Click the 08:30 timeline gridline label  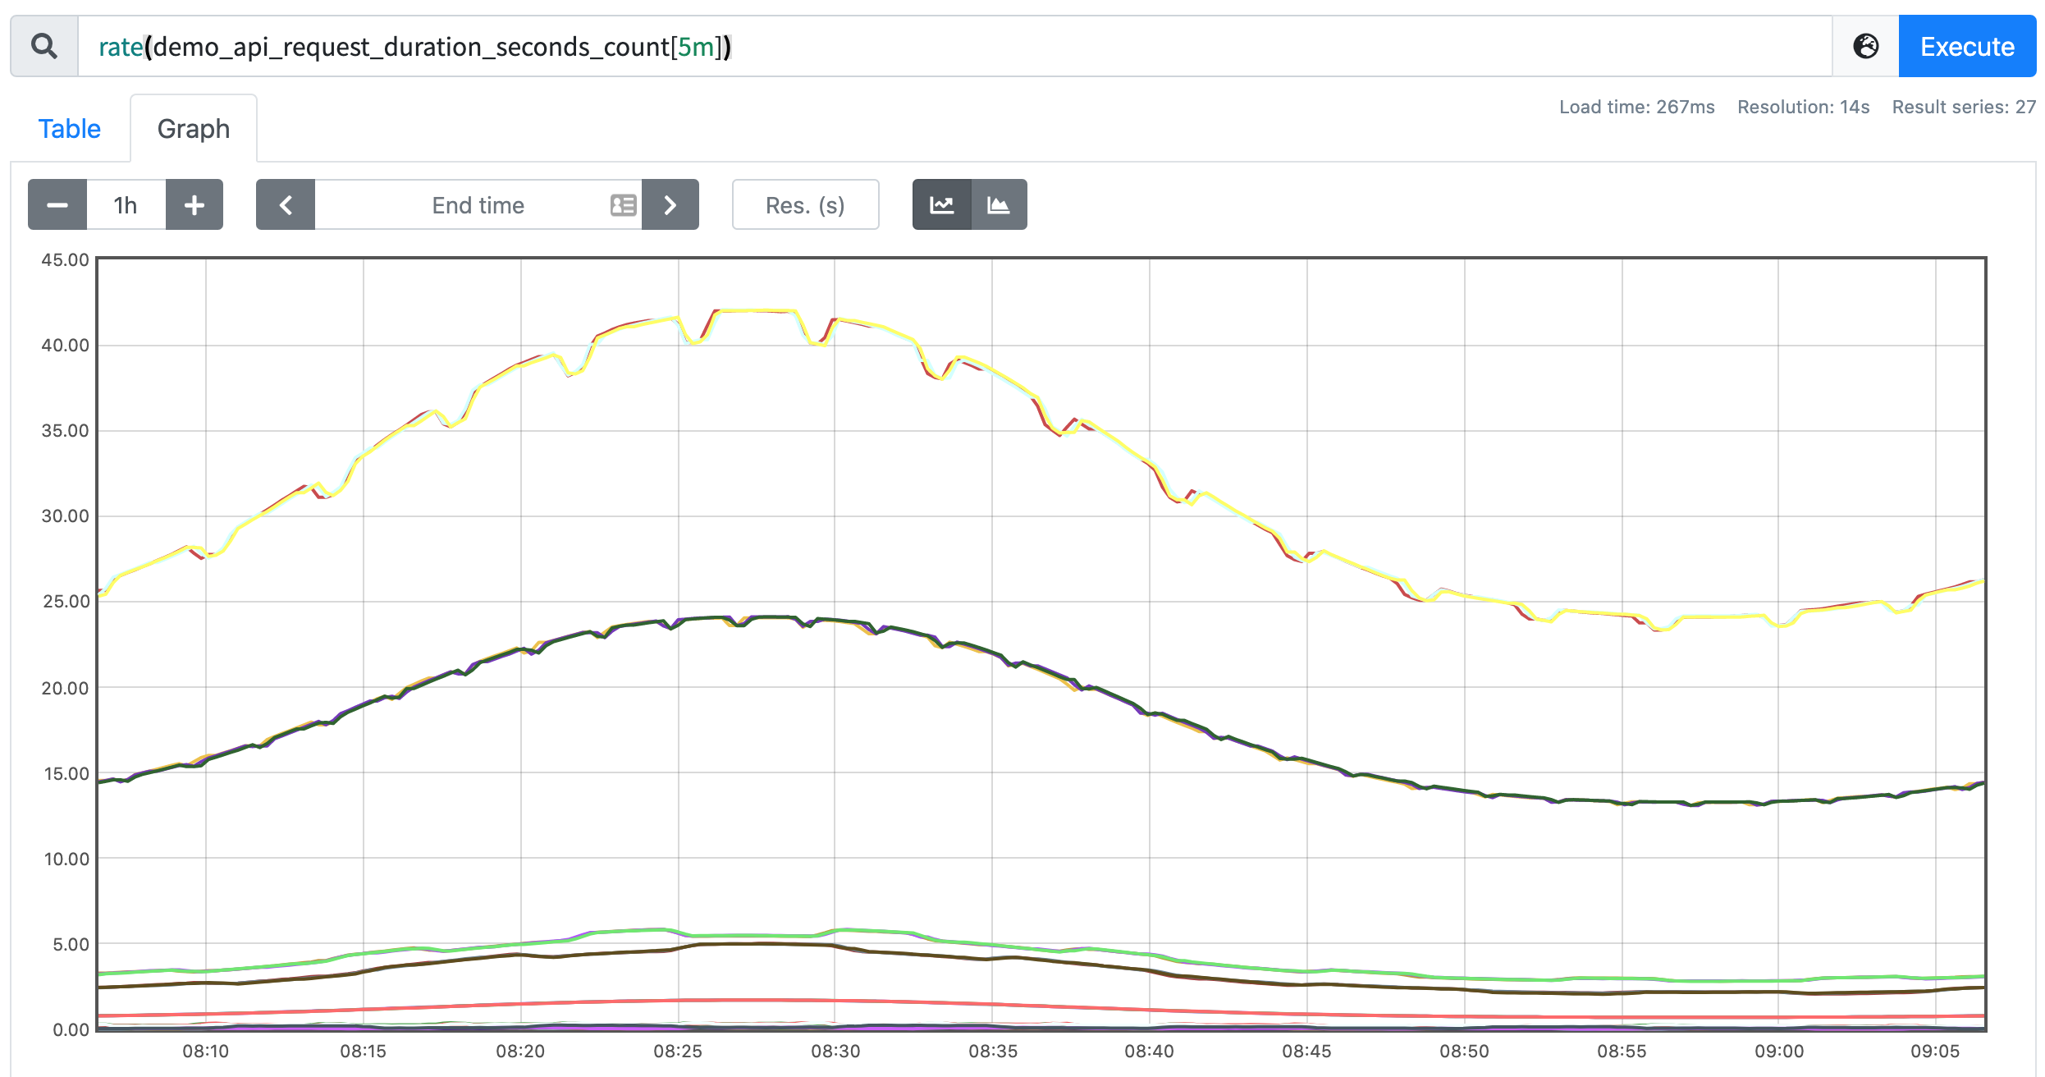[835, 1051]
